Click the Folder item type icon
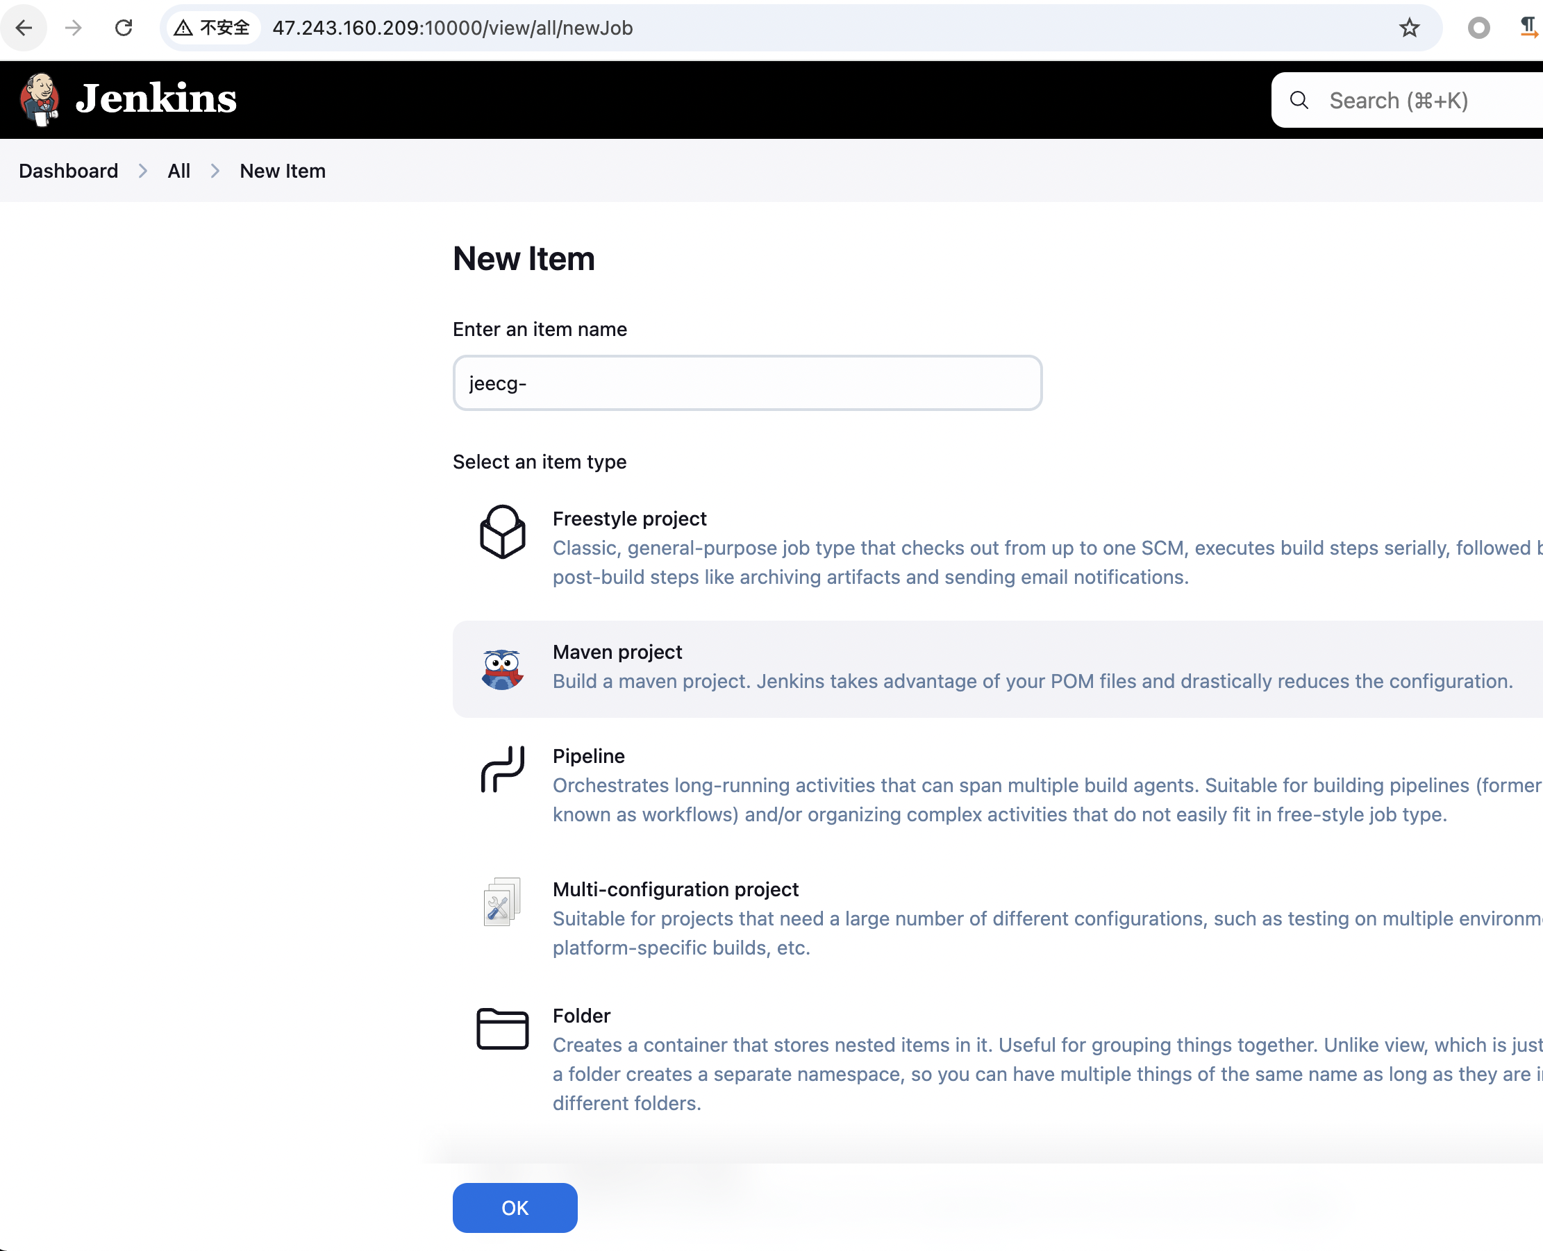 502,1029
